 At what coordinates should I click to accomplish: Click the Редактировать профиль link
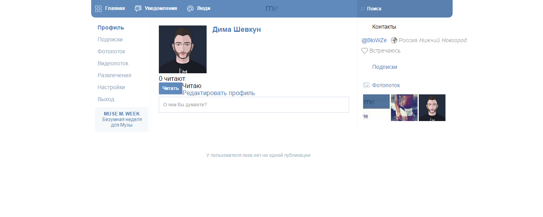219,93
